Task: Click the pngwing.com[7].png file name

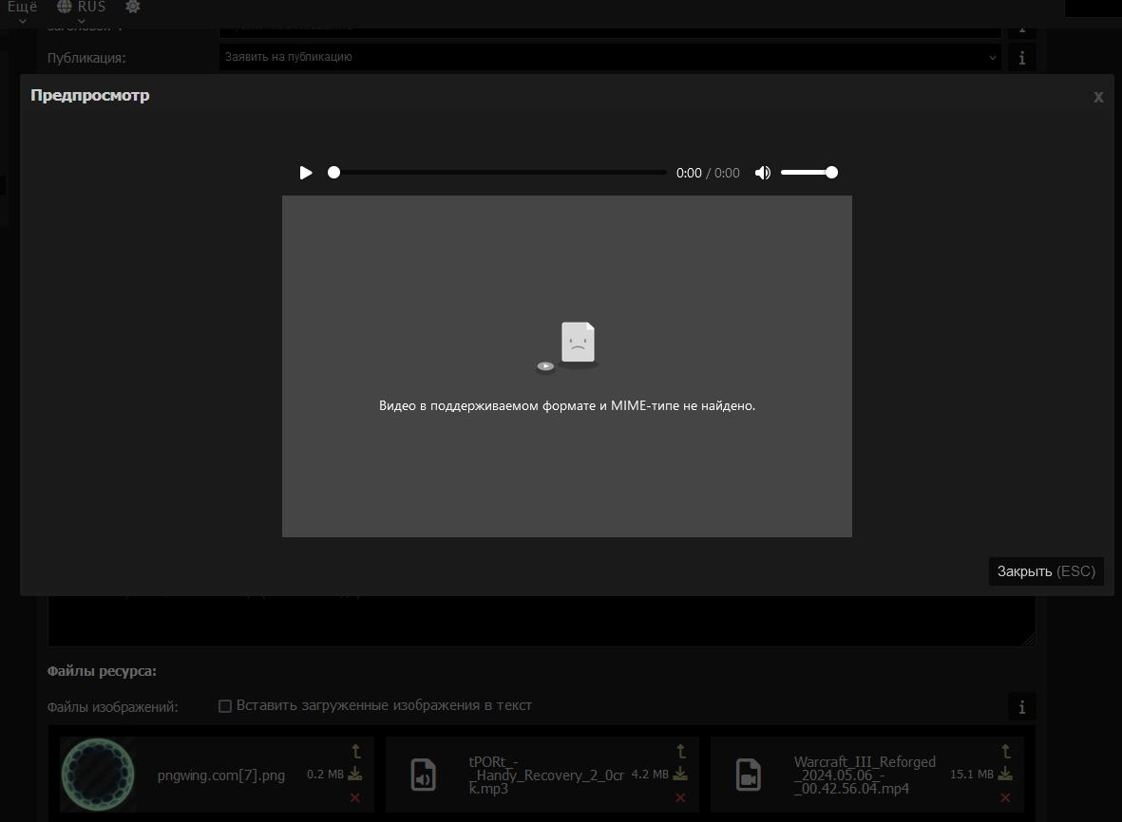Action: click(x=221, y=775)
